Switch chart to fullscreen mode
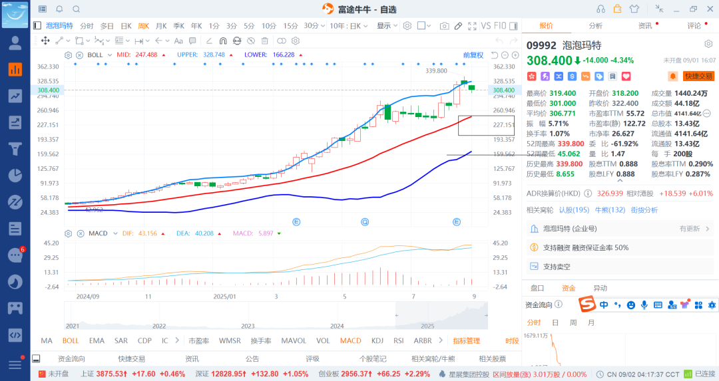719x381 pixels. coord(472,26)
